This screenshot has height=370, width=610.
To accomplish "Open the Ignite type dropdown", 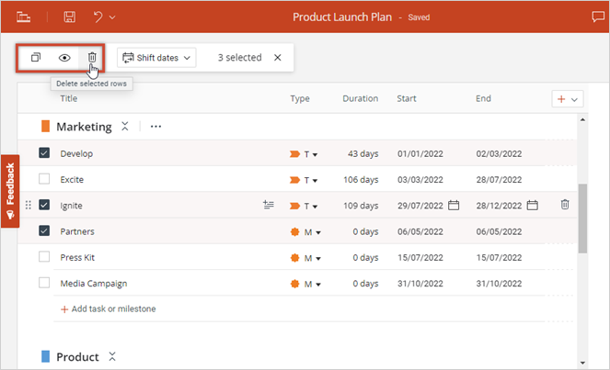I will point(311,207).
